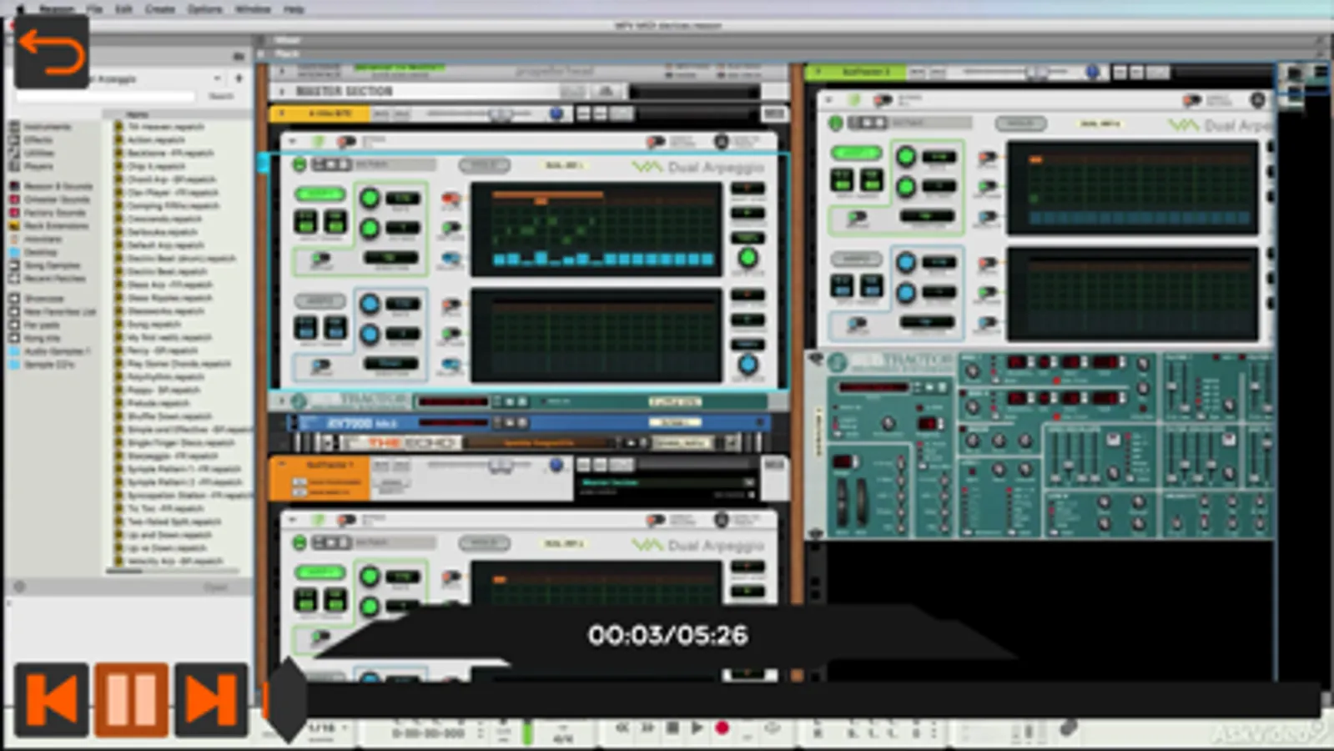Toggle Arp 2 enable button on top device
This screenshot has width=1334, height=751.
(x=320, y=300)
